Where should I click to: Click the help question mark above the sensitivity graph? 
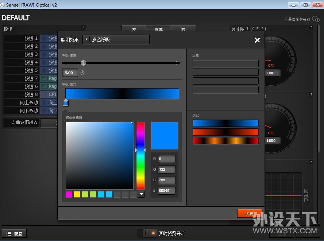(311, 162)
